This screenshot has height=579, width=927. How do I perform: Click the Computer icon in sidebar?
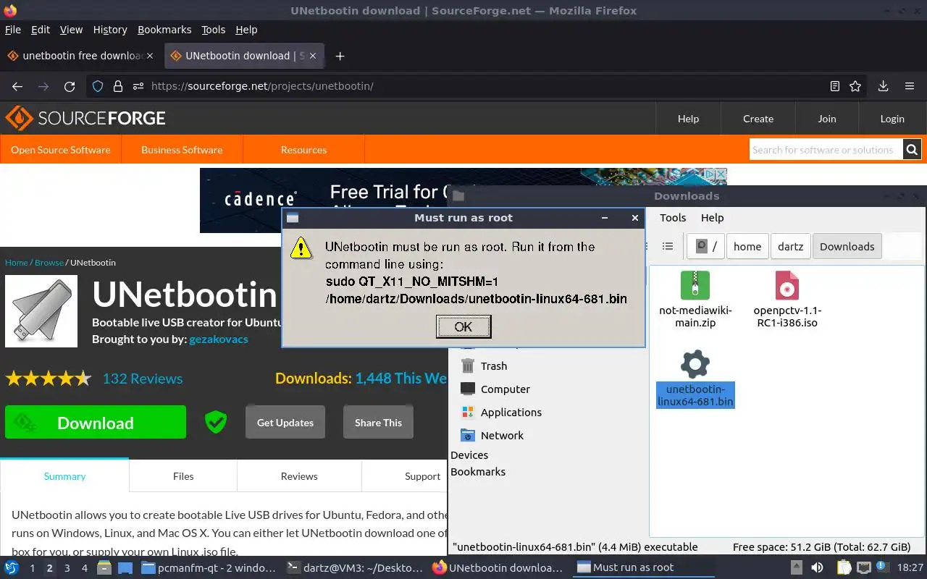(468, 389)
